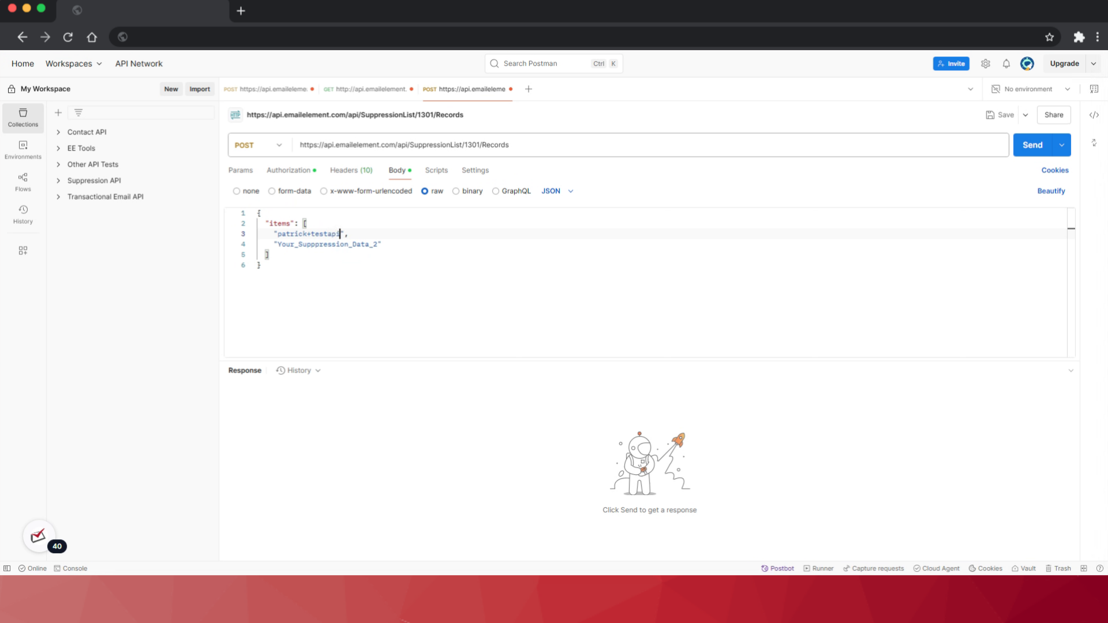Select the none body type radio
1108x623 pixels.
(237, 191)
